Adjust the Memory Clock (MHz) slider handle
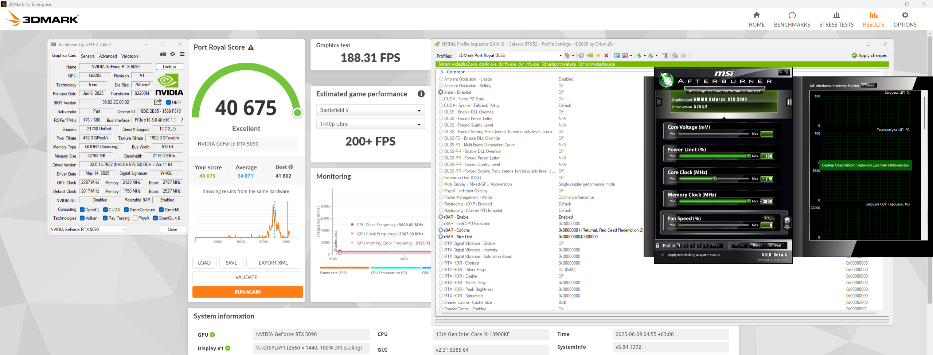 pyautogui.click(x=749, y=201)
